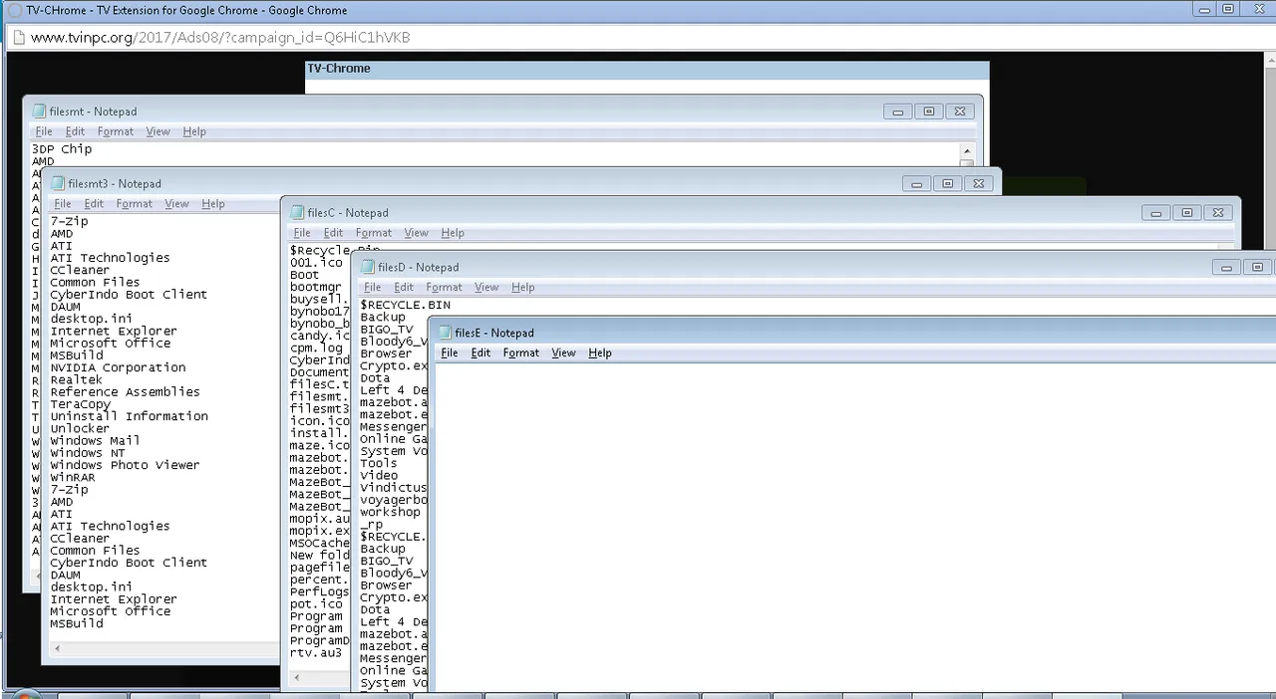Close the filesC Notepad window
1276x699 pixels.
pos(1218,212)
